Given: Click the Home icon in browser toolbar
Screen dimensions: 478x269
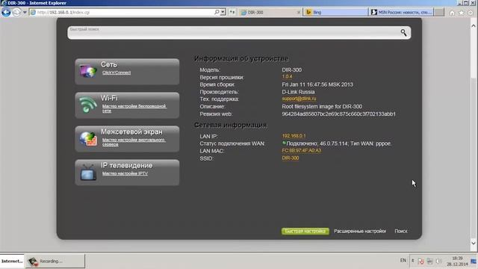Looking at the screenshot, I should (452, 13).
